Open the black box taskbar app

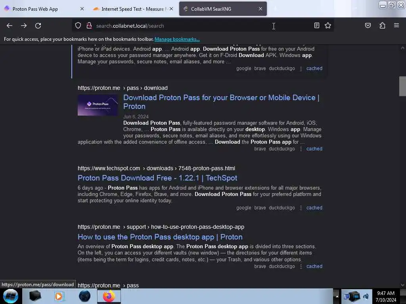click(x=35, y=296)
